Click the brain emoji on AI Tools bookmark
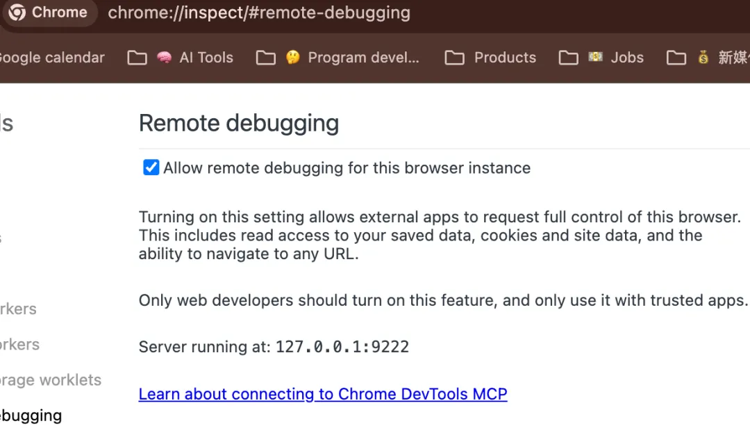750x435 pixels. 164,58
